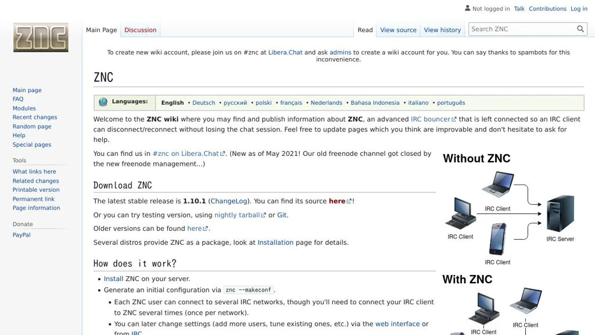Click the Log in link
This screenshot has height=335, width=595.
579,9
